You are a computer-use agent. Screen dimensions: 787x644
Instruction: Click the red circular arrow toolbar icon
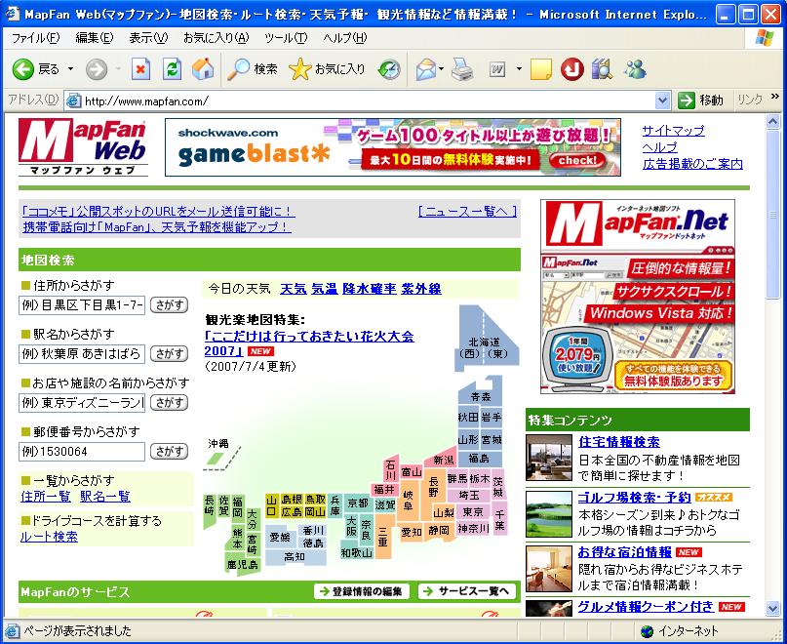tap(572, 69)
